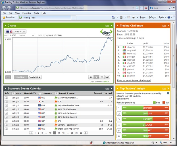The image size is (177, 146).
Task: Click the next page arrow in calendar pagination
Action: click(x=86, y=133)
